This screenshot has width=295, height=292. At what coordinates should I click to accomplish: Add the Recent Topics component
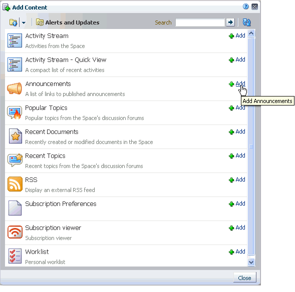(x=240, y=155)
